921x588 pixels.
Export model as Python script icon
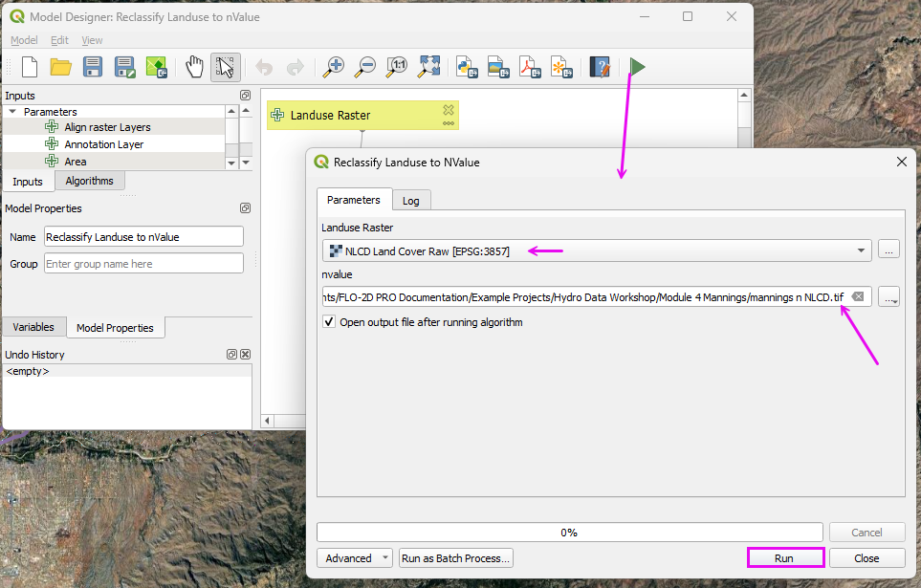point(467,67)
